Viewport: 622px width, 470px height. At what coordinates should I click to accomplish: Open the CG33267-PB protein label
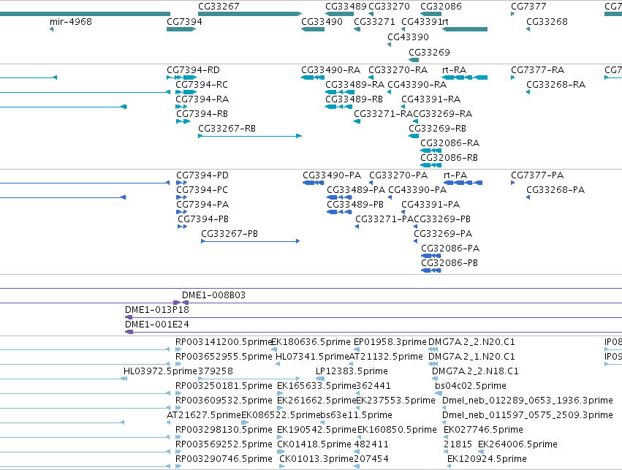230,235
